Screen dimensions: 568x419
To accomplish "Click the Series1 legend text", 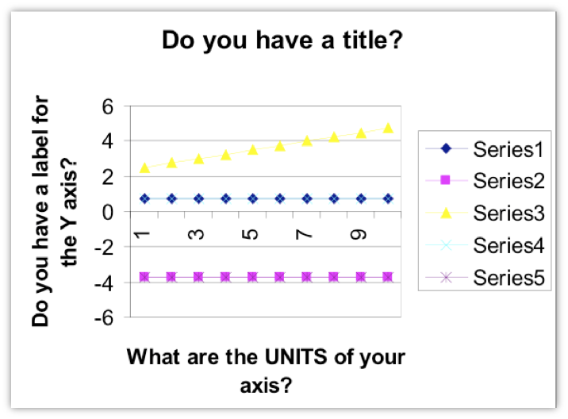I will [509, 149].
